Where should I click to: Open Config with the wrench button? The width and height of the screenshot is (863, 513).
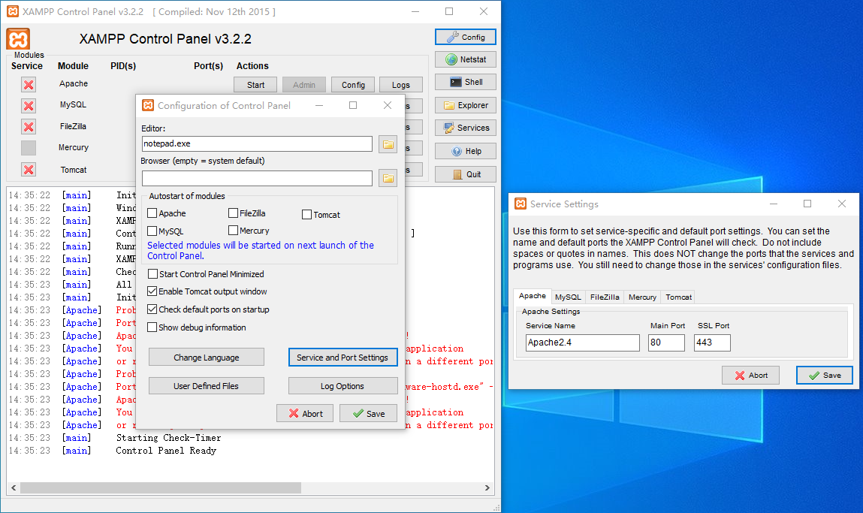click(x=465, y=37)
